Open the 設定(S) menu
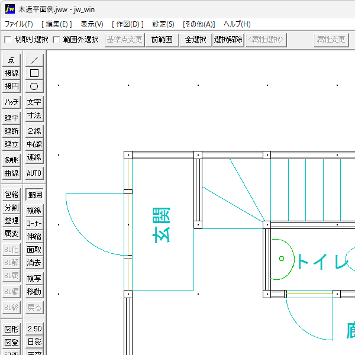355x355 pixels. (163, 24)
